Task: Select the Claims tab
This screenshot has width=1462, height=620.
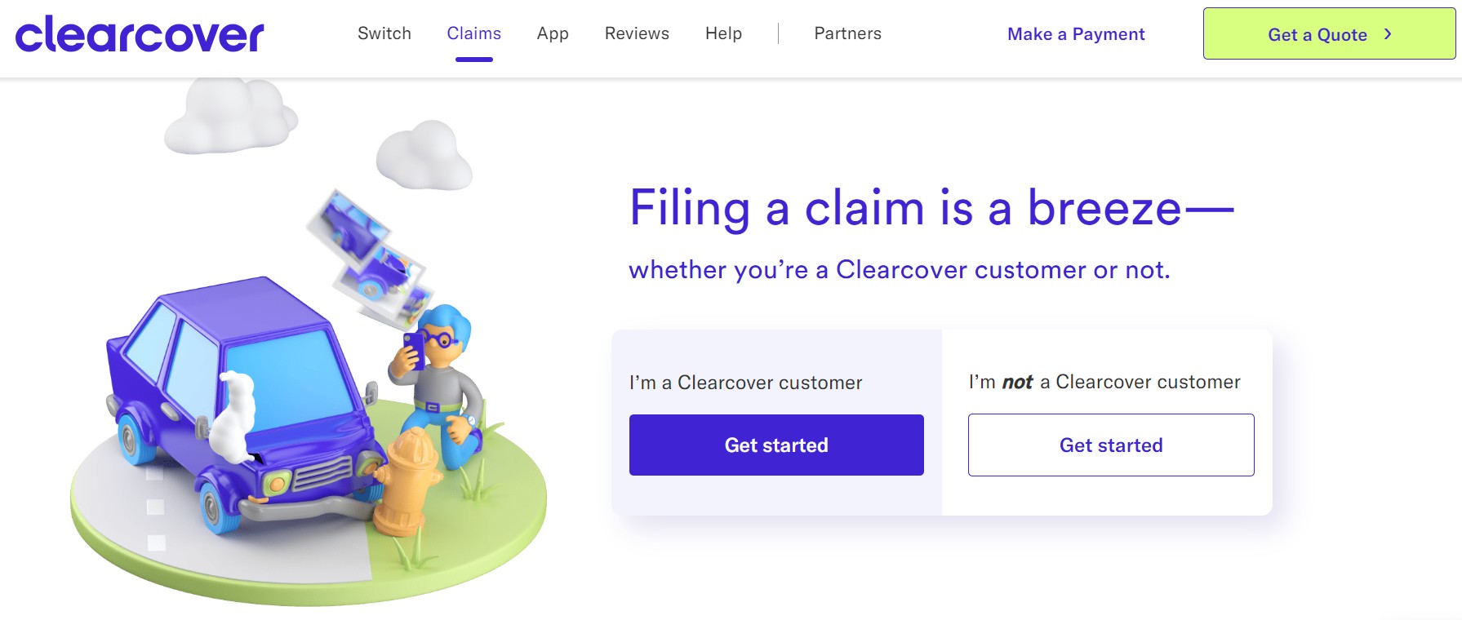Action: tap(473, 33)
